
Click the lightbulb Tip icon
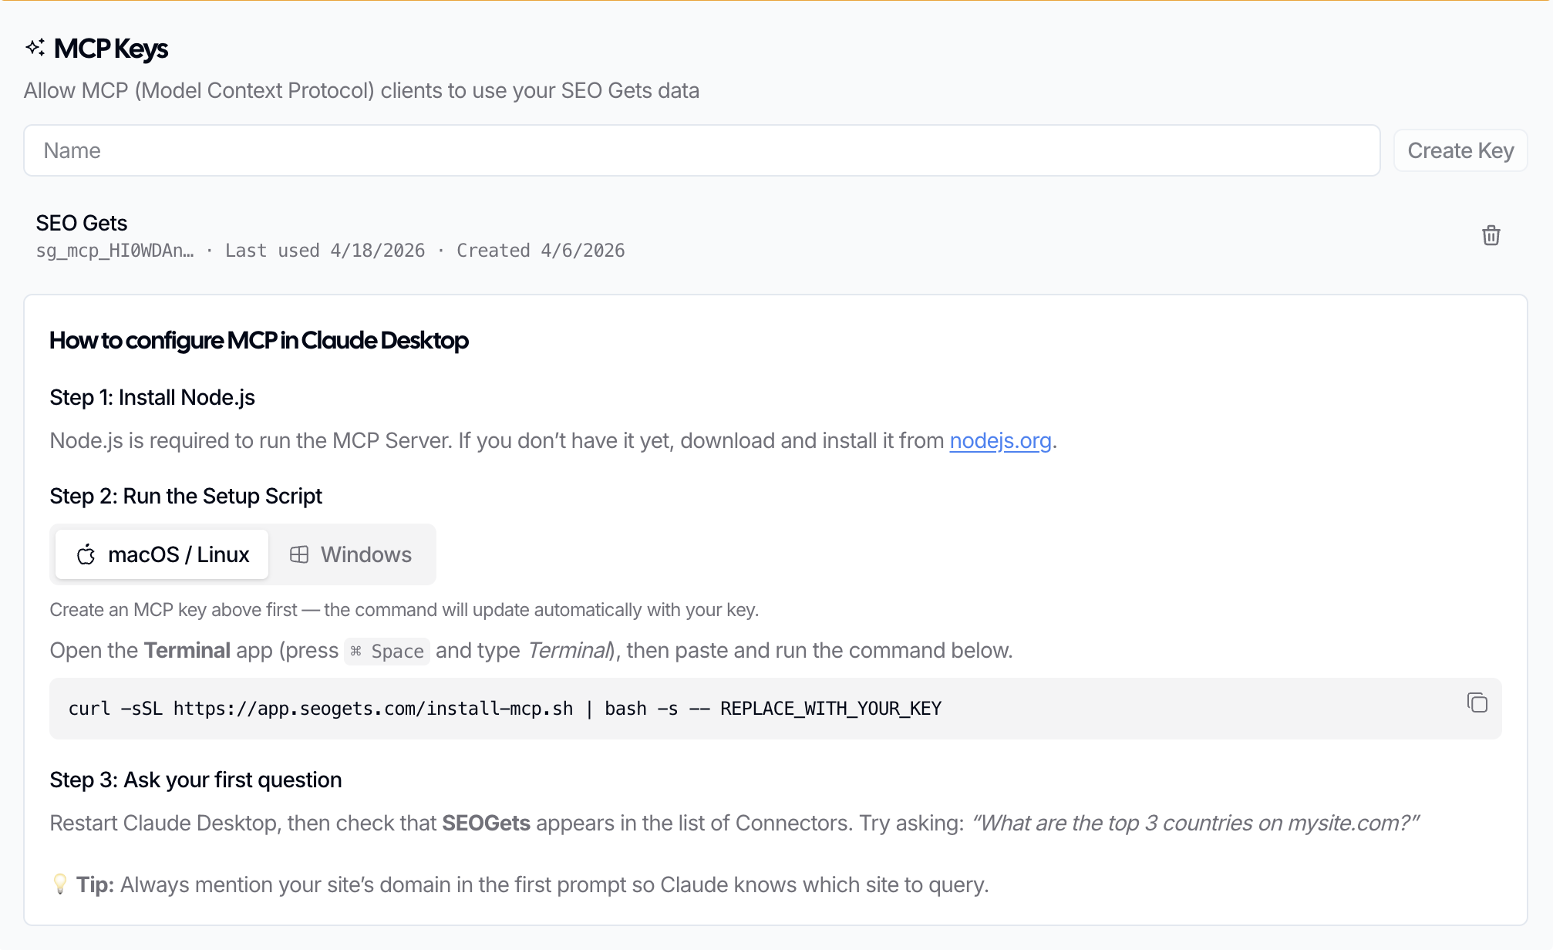tap(60, 884)
